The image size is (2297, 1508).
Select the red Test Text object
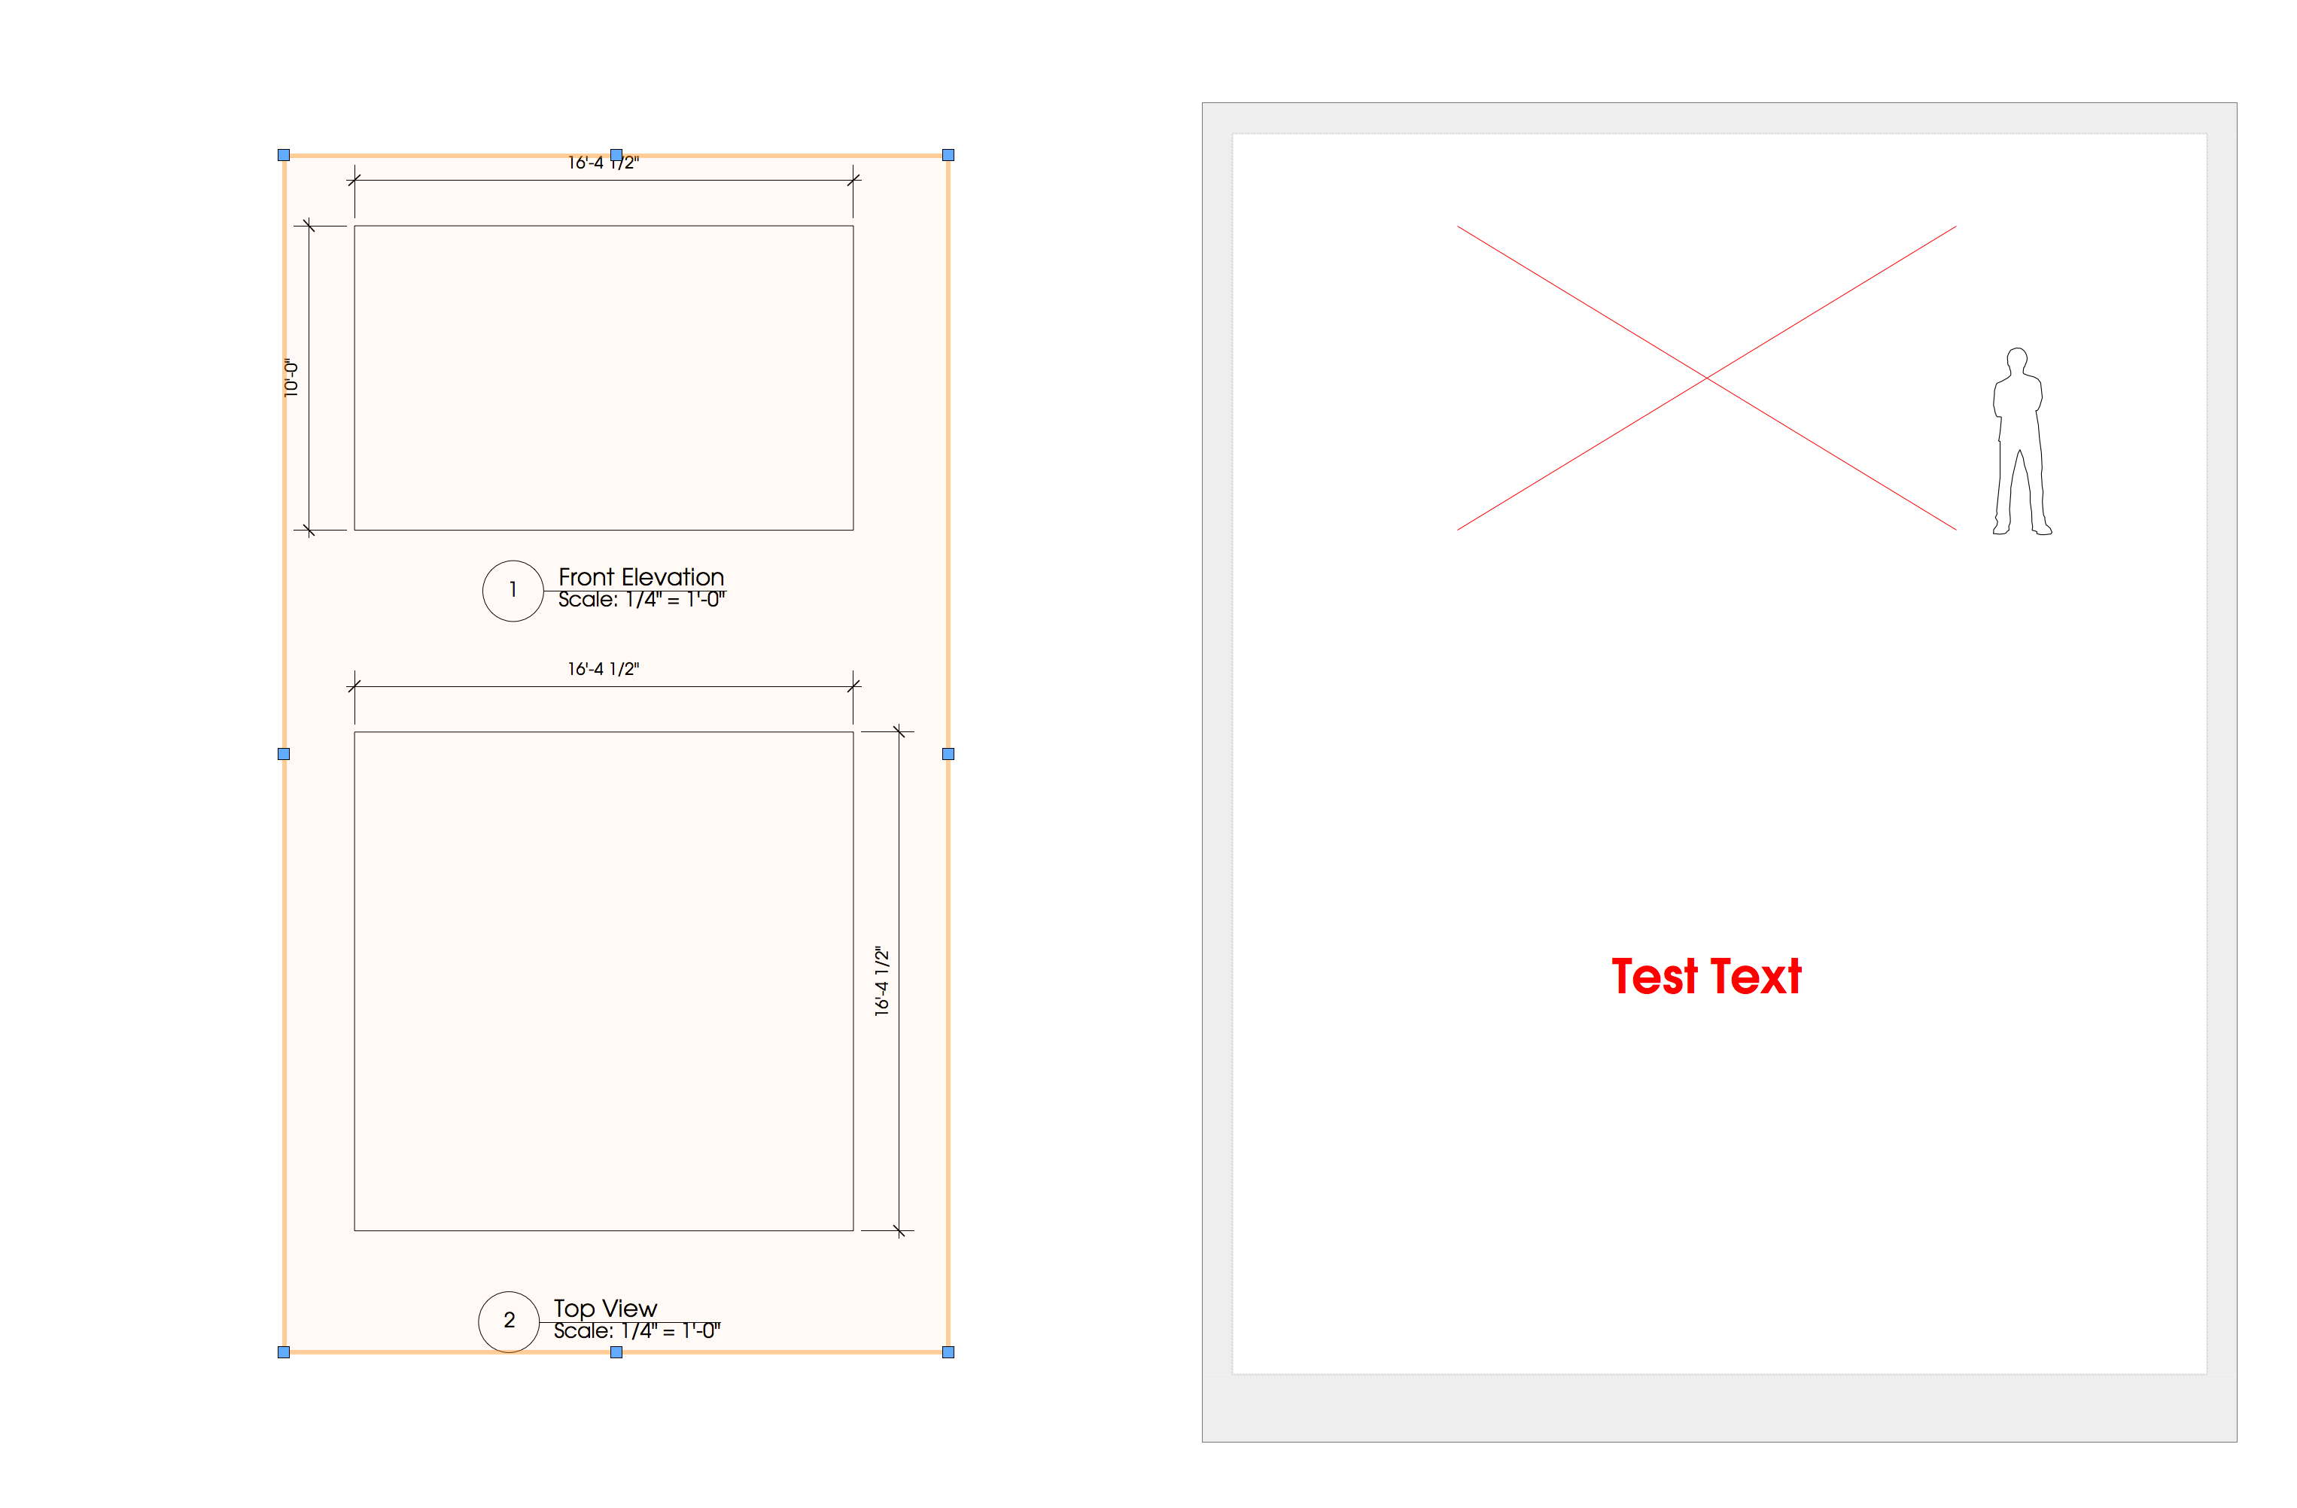tap(1705, 977)
